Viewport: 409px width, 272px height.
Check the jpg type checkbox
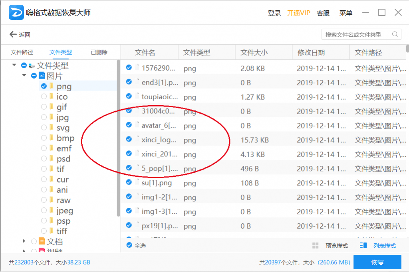coord(44,117)
